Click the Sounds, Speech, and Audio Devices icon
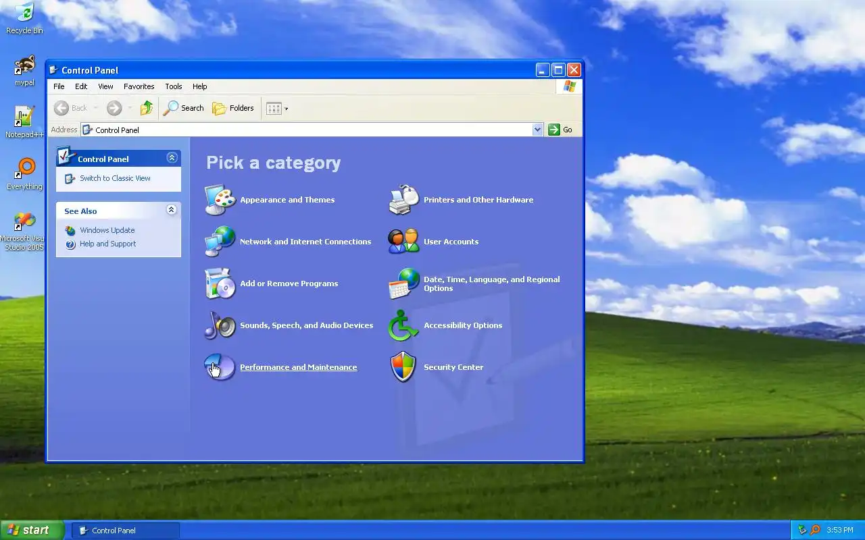Viewport: 865px width, 540px height. pyautogui.click(x=220, y=325)
